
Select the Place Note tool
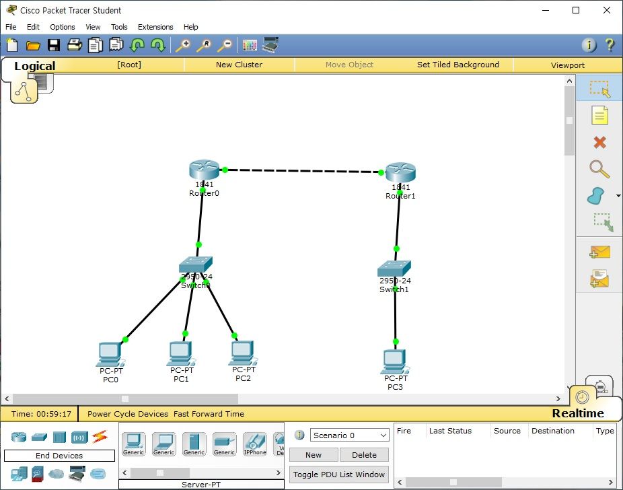click(599, 116)
